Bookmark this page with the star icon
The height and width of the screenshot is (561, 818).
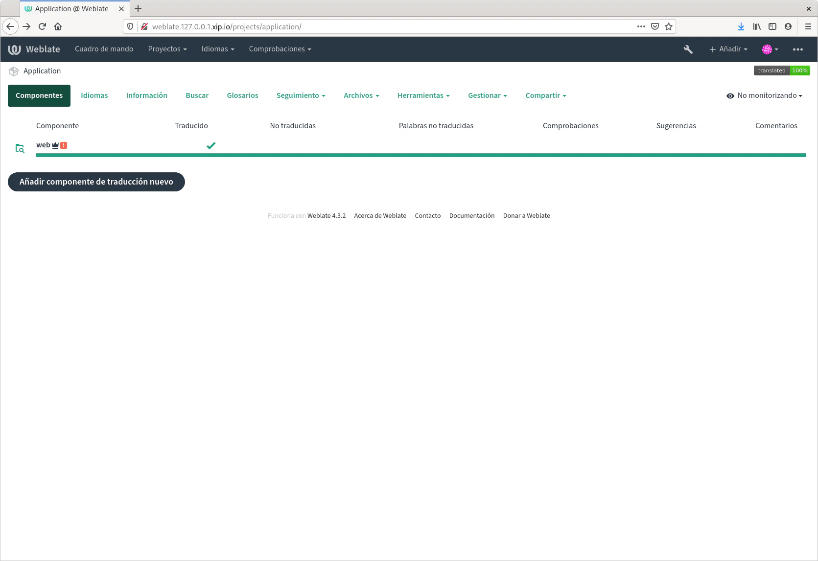click(x=669, y=26)
